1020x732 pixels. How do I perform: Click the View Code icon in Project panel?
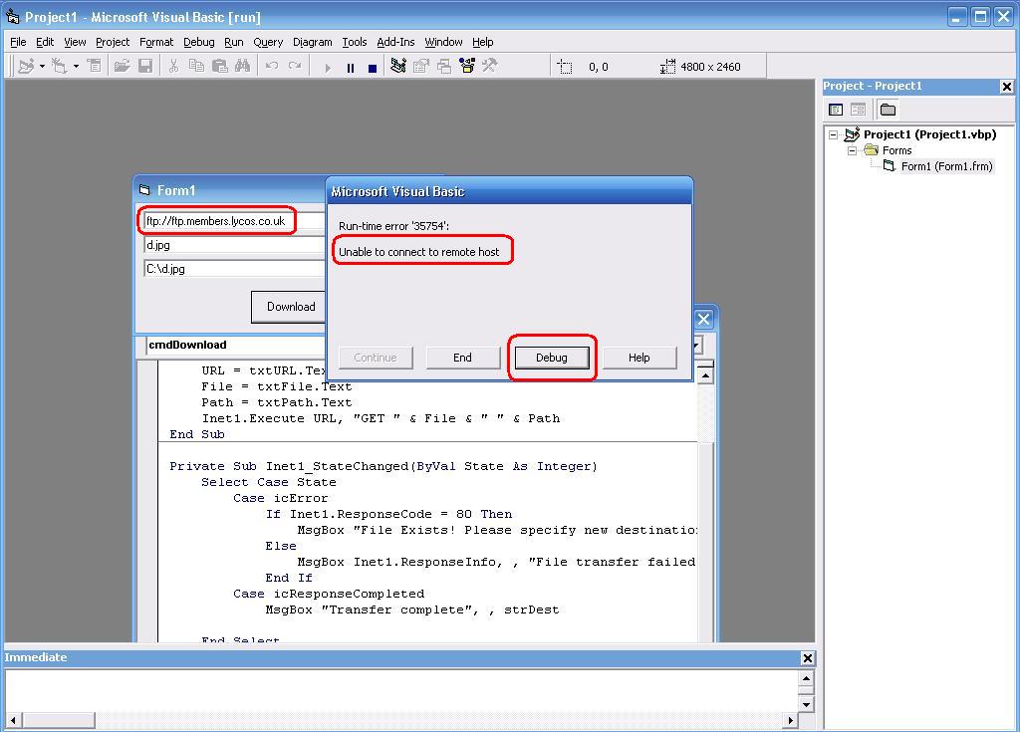pos(836,110)
